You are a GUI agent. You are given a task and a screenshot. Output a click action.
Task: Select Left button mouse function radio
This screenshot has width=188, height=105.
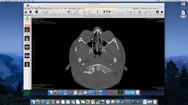coord(68,13)
